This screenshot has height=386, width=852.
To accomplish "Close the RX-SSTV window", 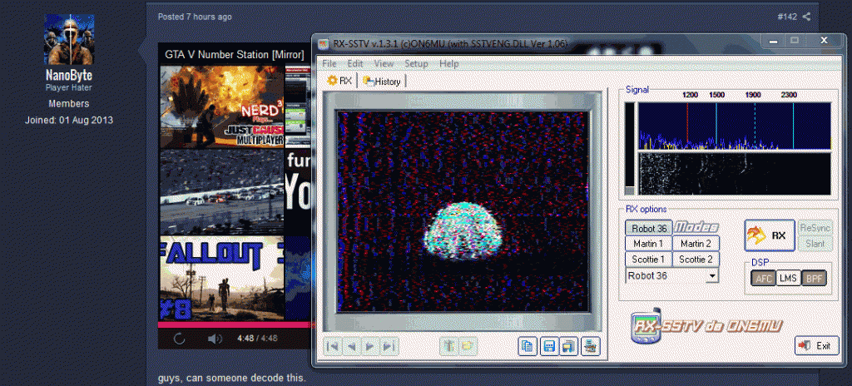I will (824, 40).
